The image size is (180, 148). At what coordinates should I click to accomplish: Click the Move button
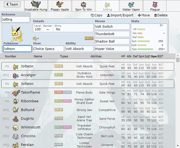(144, 15)
